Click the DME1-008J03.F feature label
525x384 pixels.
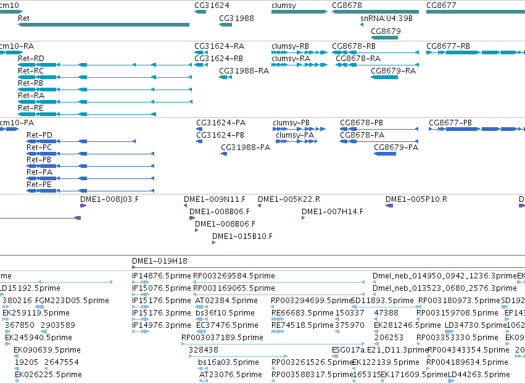(109, 199)
